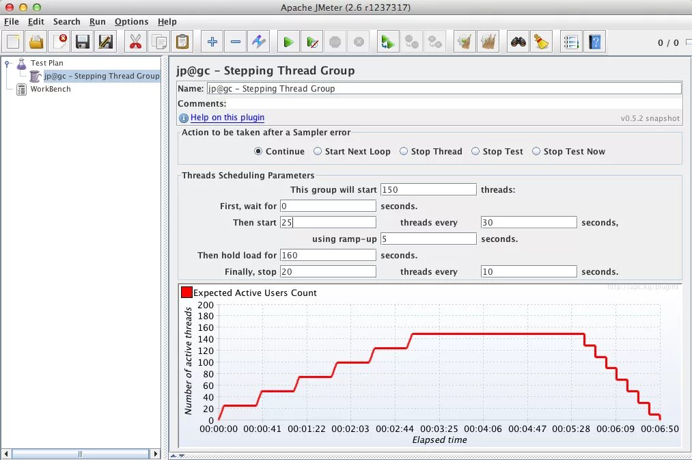Click the Reset search brush icon

(542, 42)
